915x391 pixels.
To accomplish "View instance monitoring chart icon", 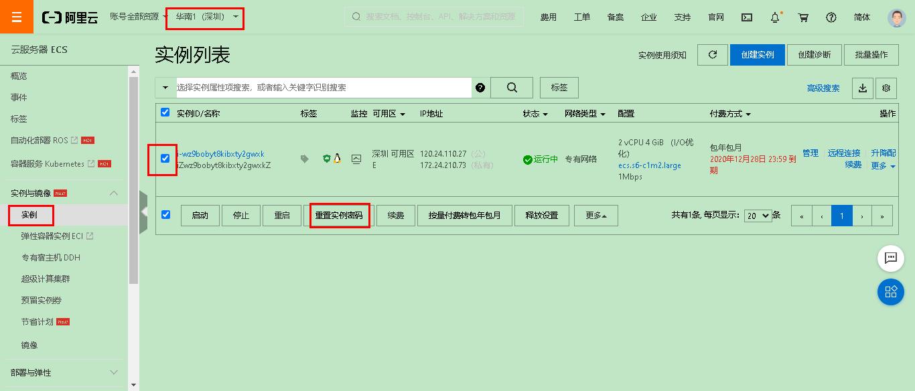I will click(x=356, y=159).
